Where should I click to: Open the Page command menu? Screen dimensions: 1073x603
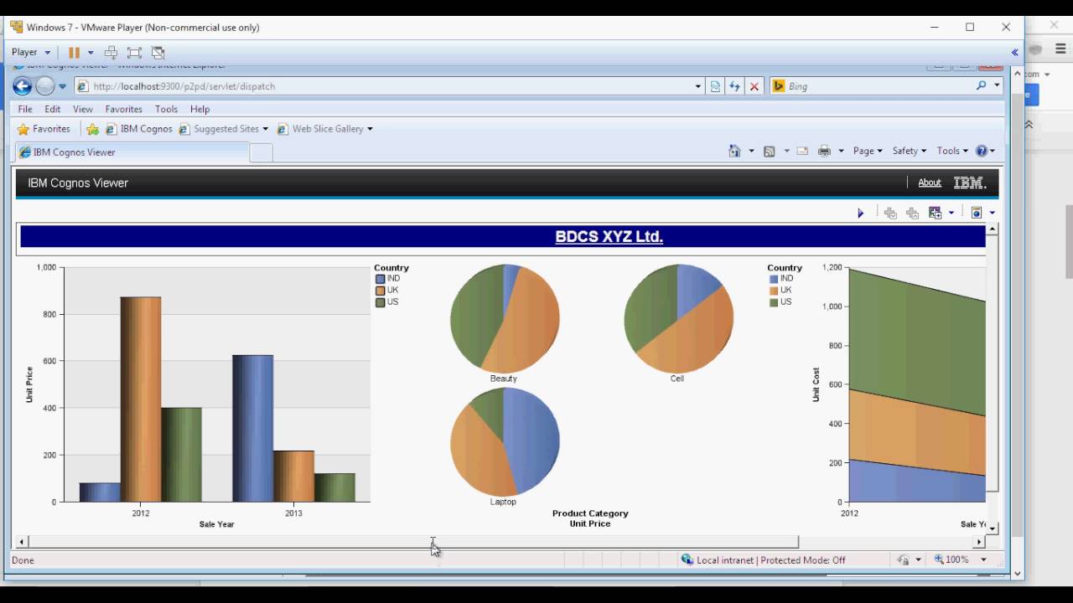click(868, 151)
